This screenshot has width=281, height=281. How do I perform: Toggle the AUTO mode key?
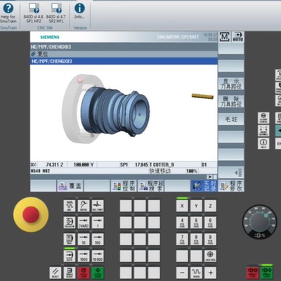[70, 256]
